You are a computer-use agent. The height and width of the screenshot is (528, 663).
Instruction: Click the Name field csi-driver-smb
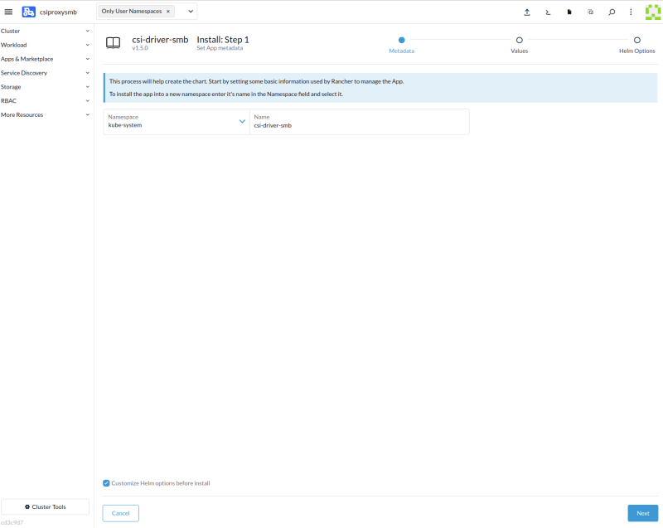point(360,122)
